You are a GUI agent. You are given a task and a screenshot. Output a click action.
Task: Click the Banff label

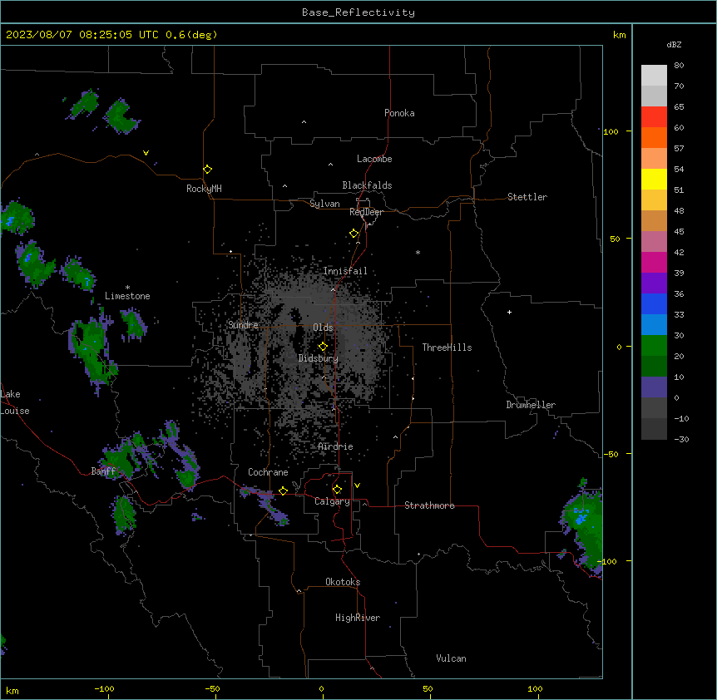click(103, 471)
